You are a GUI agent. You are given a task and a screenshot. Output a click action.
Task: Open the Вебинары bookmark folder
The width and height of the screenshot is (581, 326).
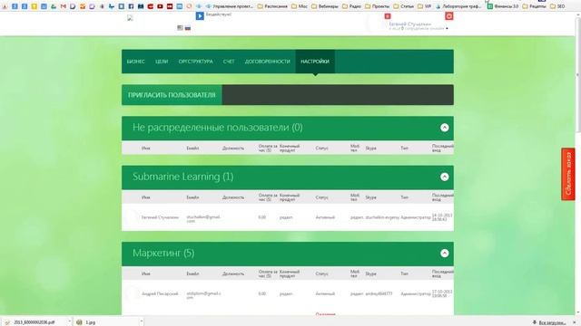[325, 6]
